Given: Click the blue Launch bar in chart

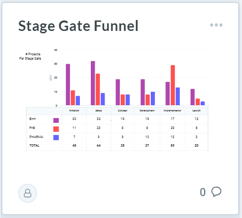Looking at the screenshot, I should (x=203, y=103).
